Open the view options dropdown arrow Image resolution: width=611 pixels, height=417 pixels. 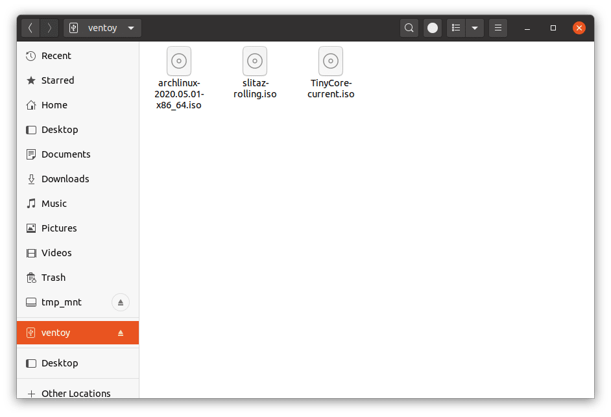tap(474, 27)
